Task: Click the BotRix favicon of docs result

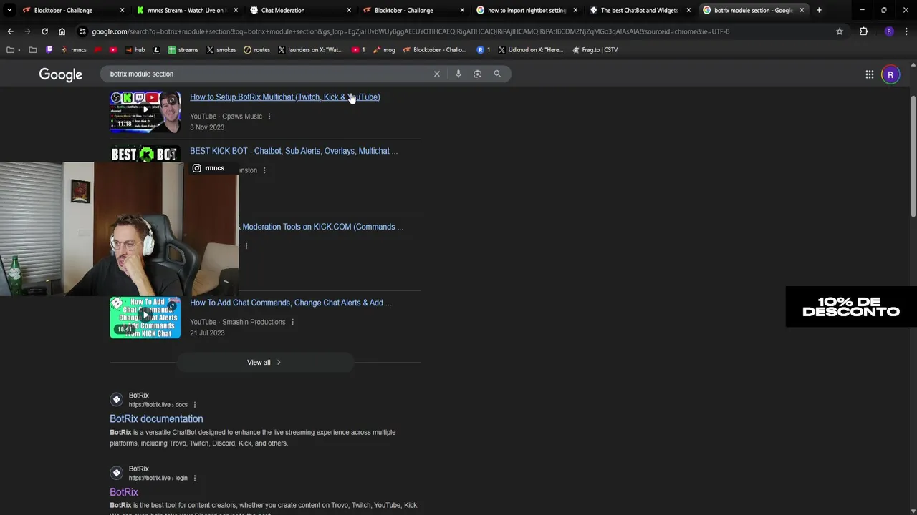Action: click(117, 399)
